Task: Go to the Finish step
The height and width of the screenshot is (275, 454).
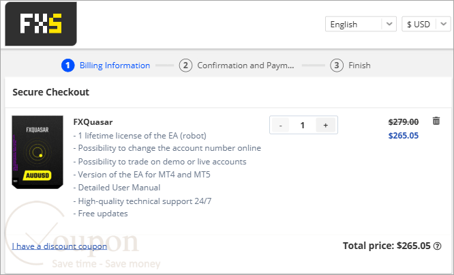Action: coord(350,66)
